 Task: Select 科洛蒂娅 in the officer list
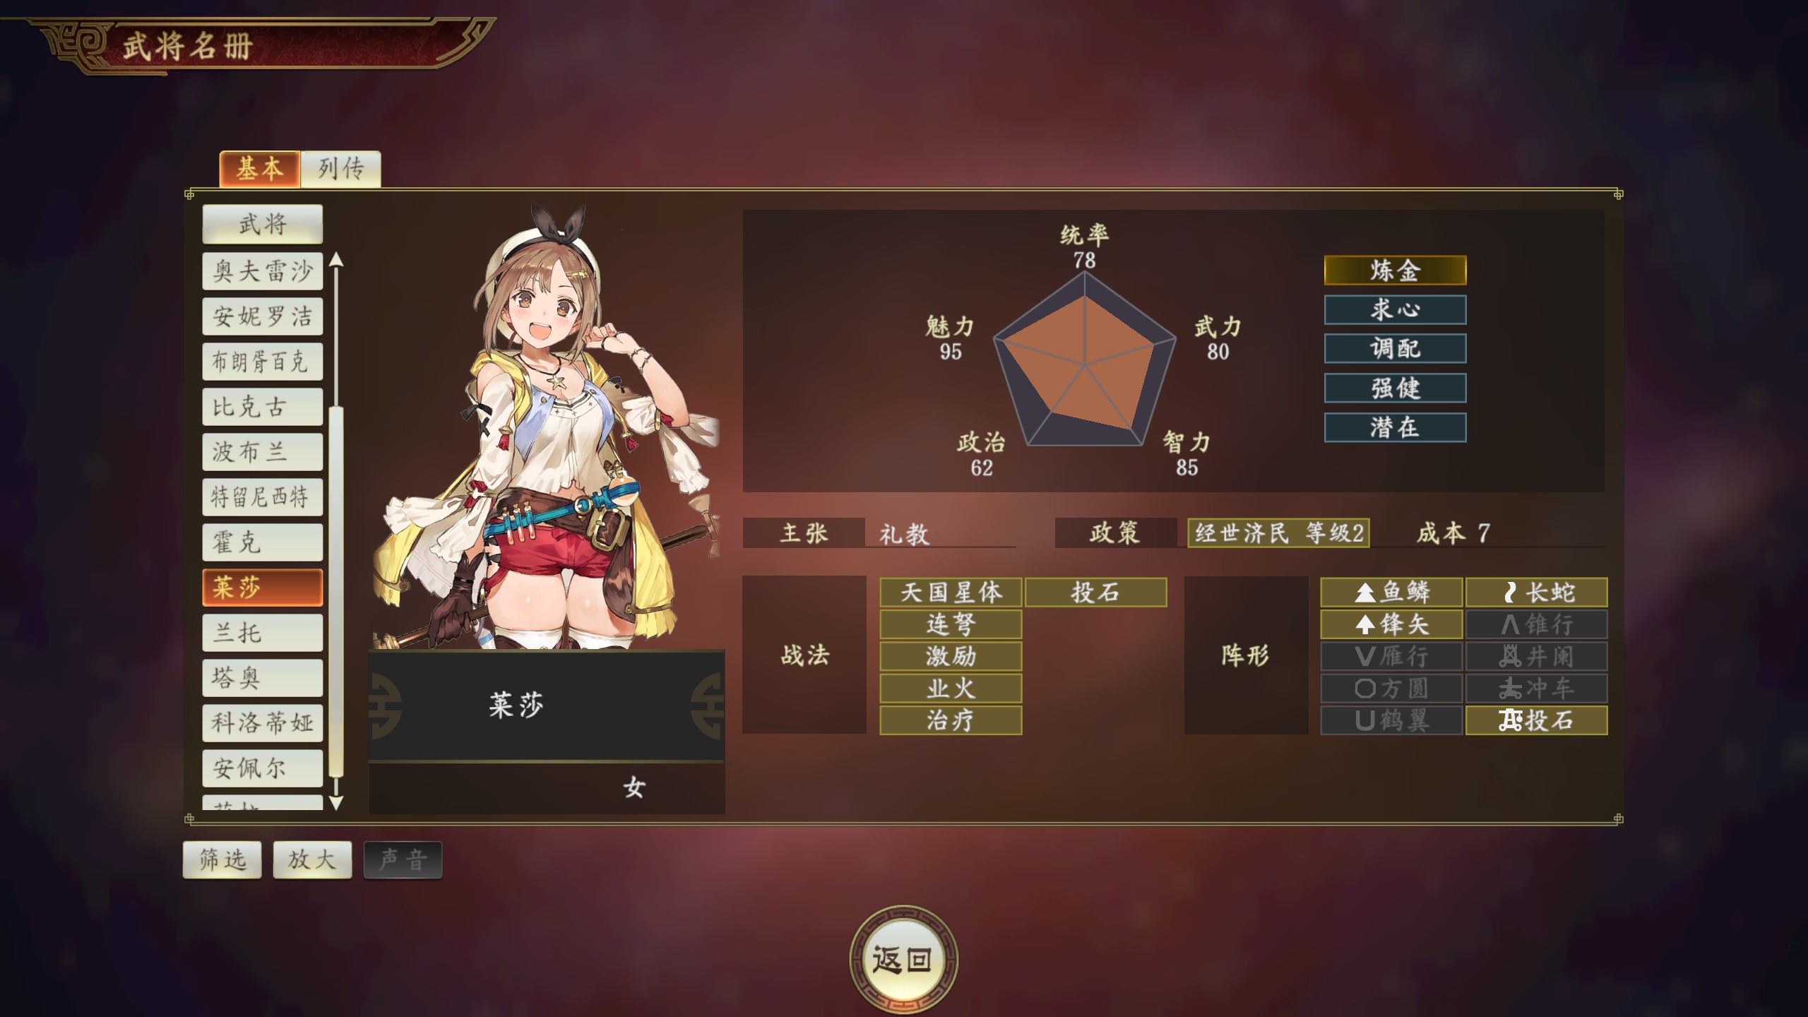[263, 723]
